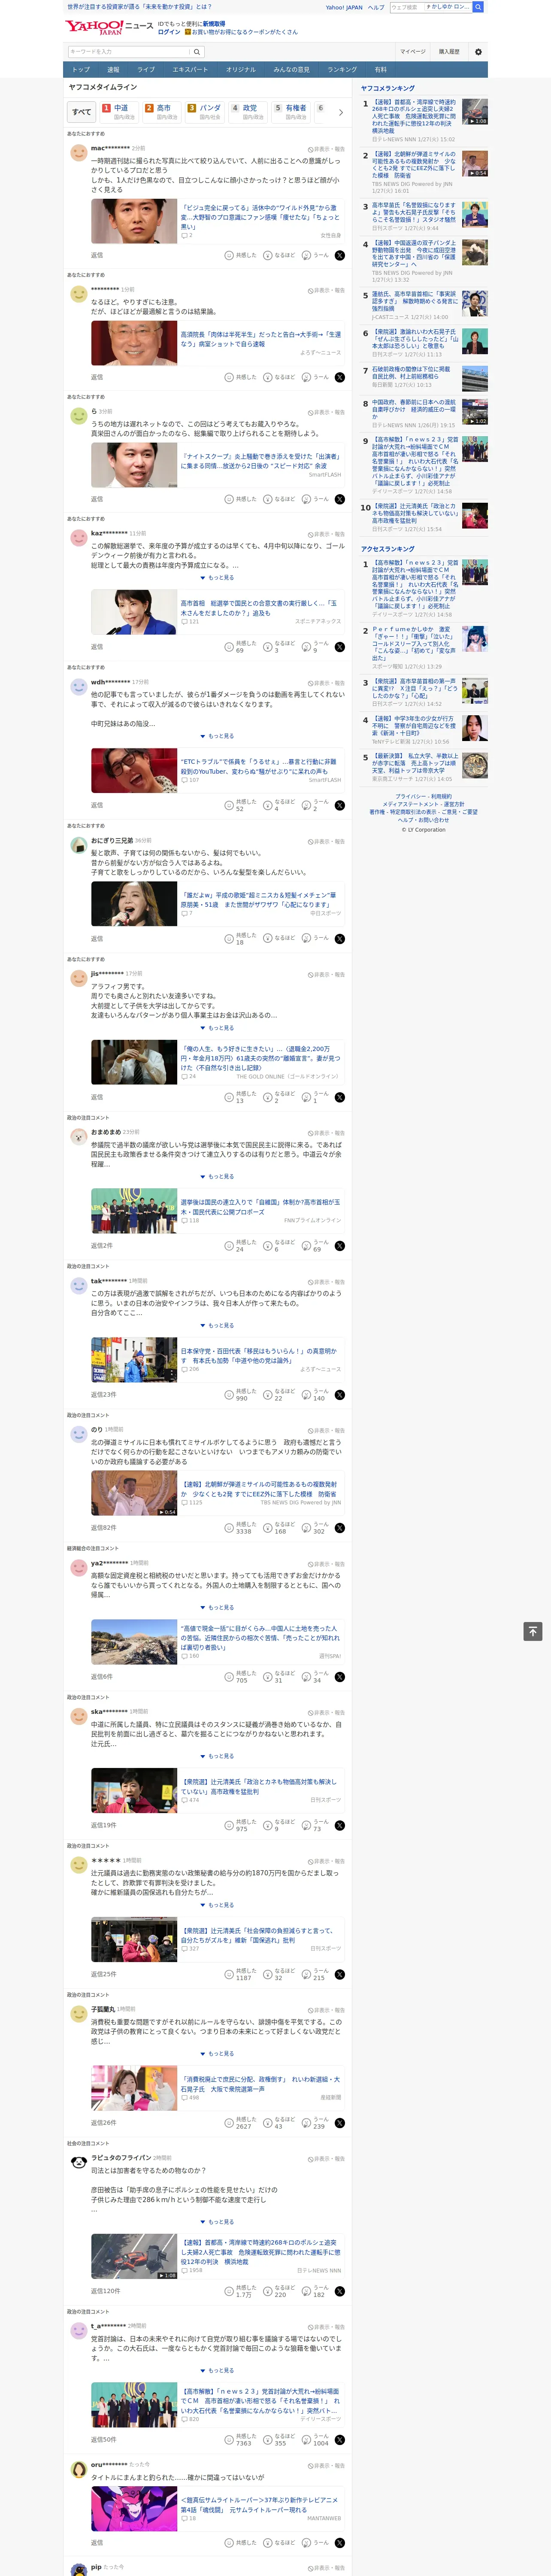Expand もっと見る on jis's comment
Image resolution: width=551 pixels, height=2576 pixels.
pos(217,1028)
